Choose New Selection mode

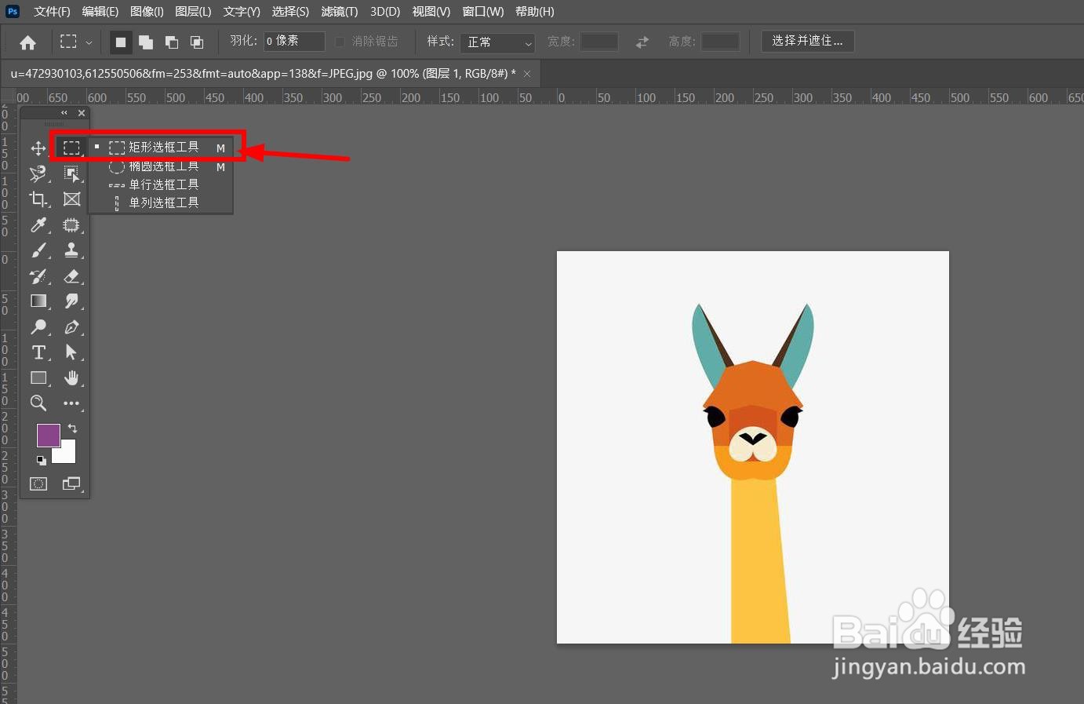[120, 42]
